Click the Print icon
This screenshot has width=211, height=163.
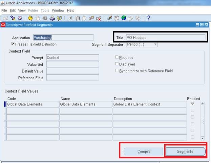tap(52, 18)
